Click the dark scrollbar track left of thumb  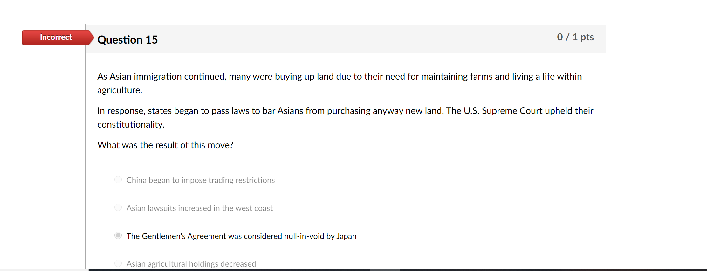pos(229,270)
